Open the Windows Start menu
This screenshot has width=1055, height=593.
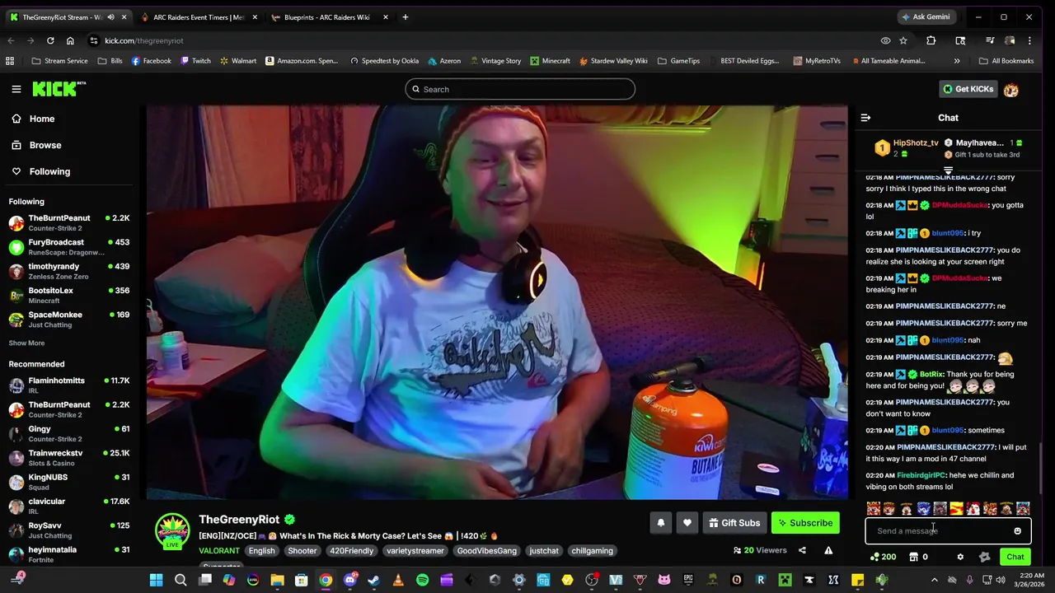pyautogui.click(x=156, y=580)
